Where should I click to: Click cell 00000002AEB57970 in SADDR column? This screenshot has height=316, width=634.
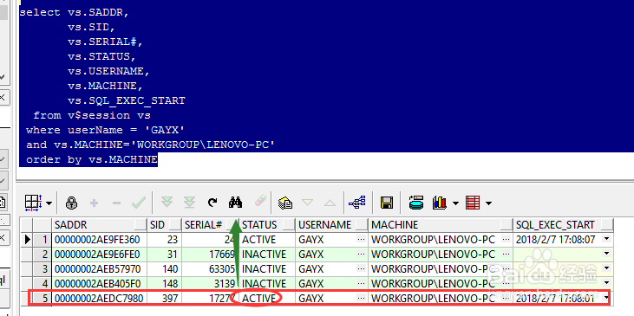pos(100,268)
